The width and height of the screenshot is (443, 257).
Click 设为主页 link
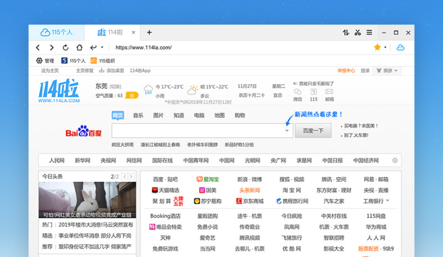click(x=50, y=71)
